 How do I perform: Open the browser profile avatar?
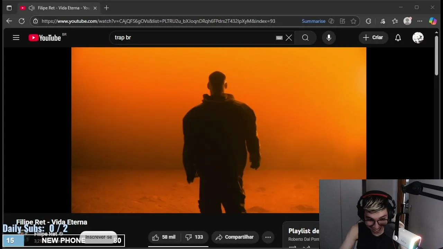click(x=408, y=21)
